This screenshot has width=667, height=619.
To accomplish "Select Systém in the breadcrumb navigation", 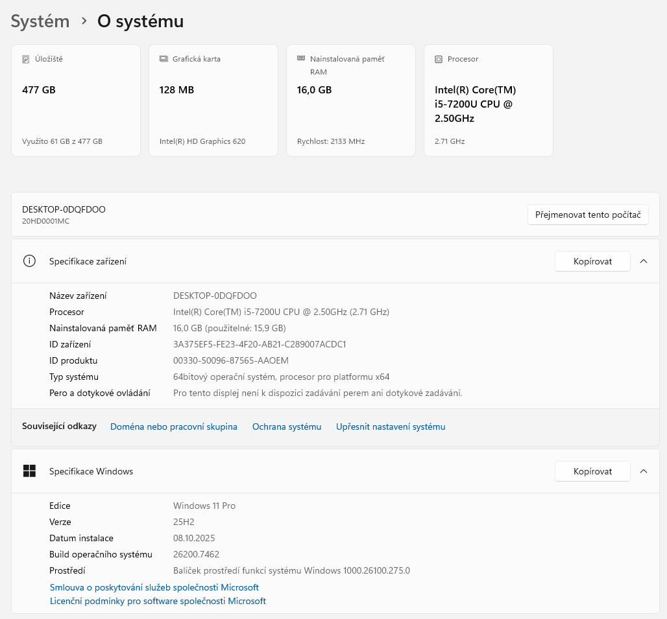I will coord(40,21).
